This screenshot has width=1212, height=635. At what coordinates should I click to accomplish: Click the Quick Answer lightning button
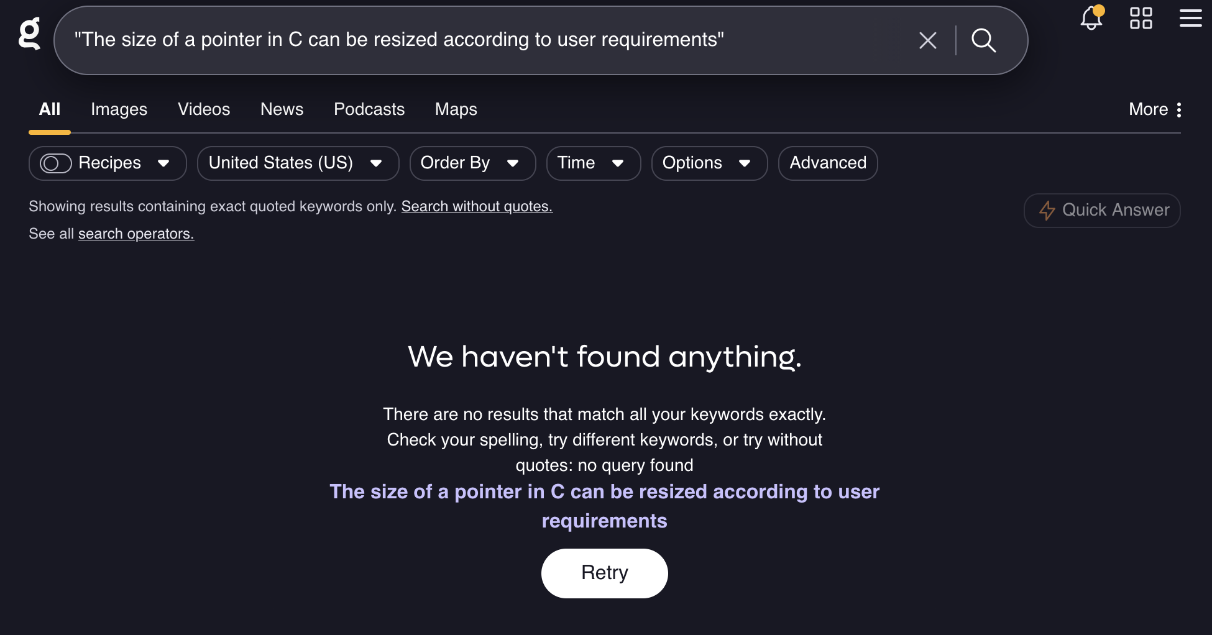coord(1102,211)
